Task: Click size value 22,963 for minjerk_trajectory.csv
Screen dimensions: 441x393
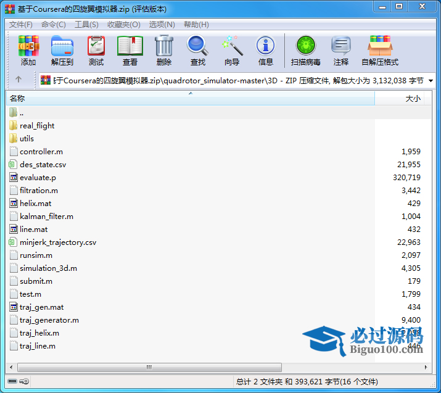Action: coord(409,242)
